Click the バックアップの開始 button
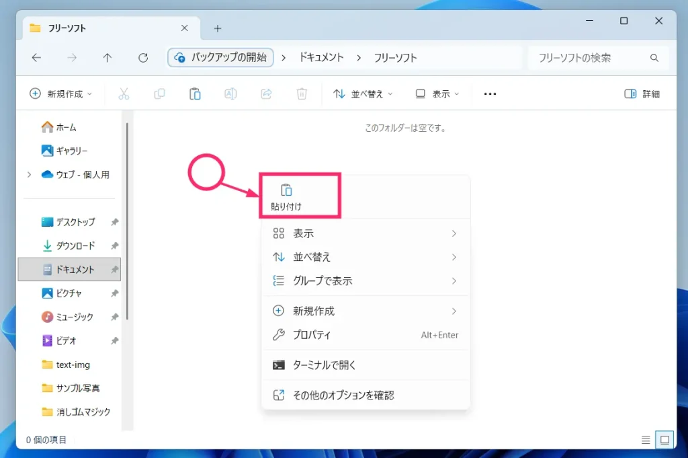The height and width of the screenshot is (458, 688). (x=220, y=58)
